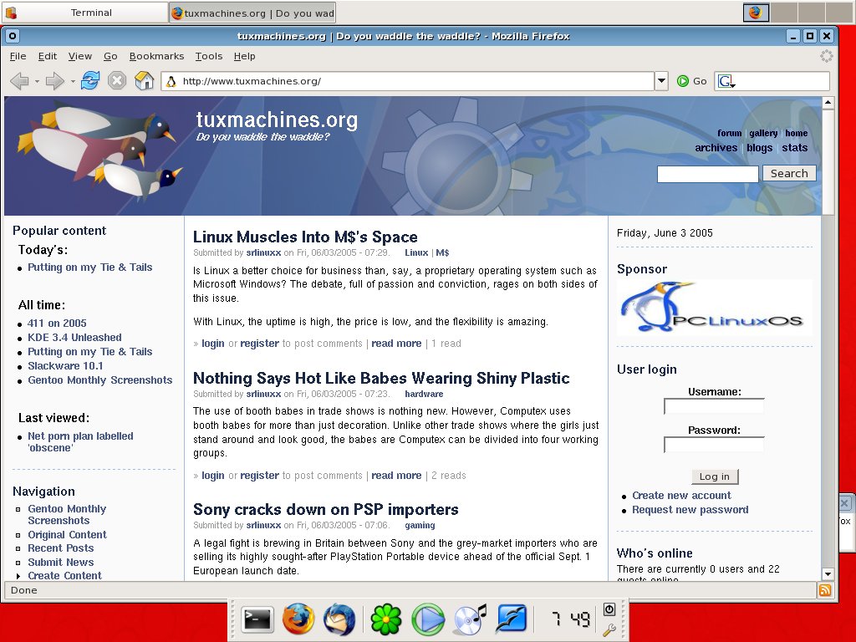Open the ICQ green flower dock icon

click(386, 619)
